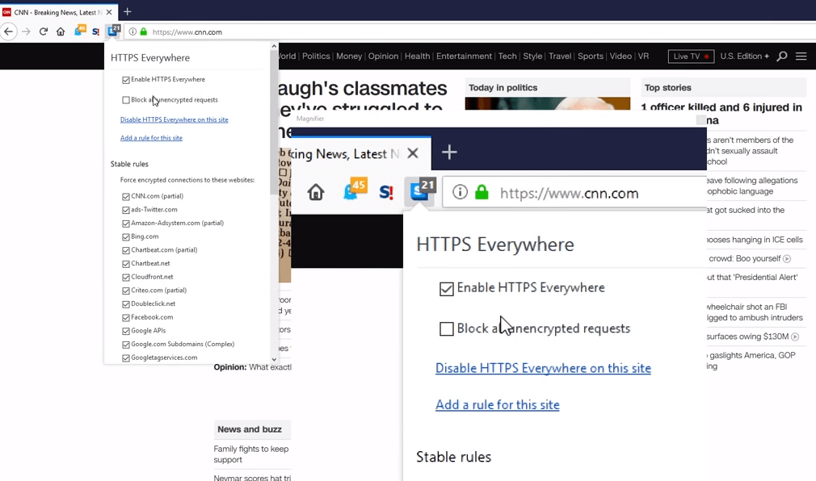816x481 pixels.
Task: Toggle the Bing.com rule checkbox
Action: tap(126, 236)
